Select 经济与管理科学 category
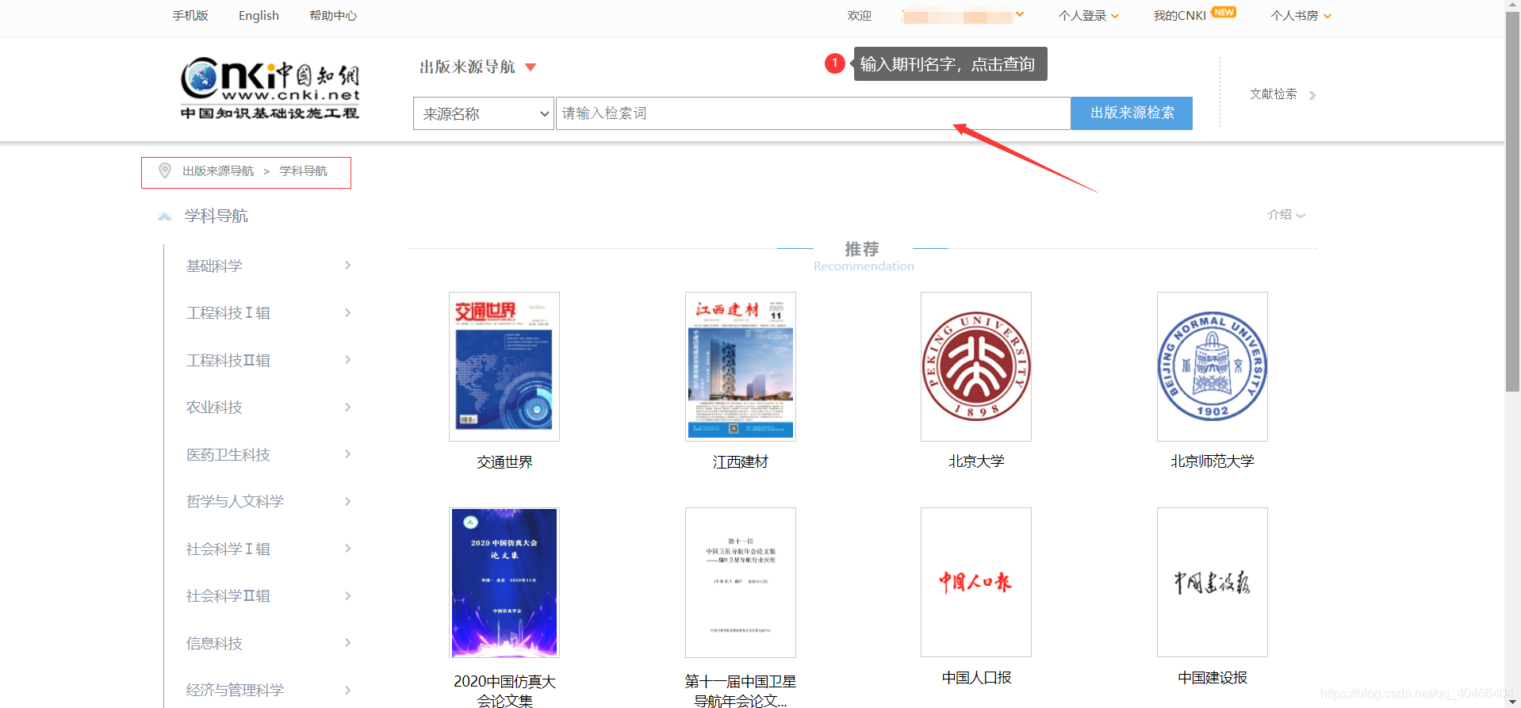Image resolution: width=1521 pixels, height=708 pixels. (x=235, y=691)
